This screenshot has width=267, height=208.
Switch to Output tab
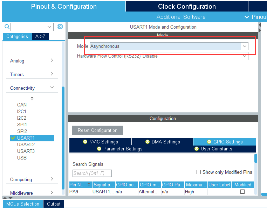point(54,204)
